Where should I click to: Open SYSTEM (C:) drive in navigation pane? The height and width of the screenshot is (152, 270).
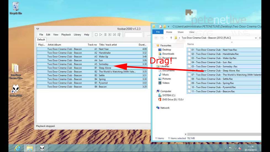click(169, 95)
